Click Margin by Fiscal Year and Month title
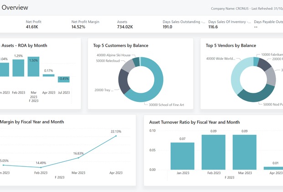Viewport: 283px width, 192px height. pos(32,122)
